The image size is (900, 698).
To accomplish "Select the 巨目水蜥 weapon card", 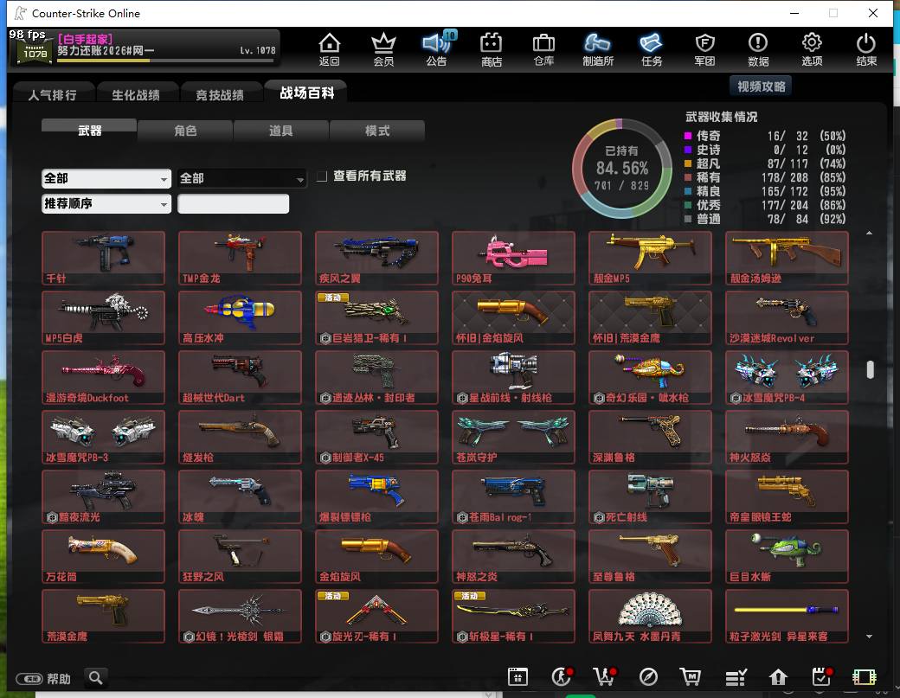I will [787, 556].
